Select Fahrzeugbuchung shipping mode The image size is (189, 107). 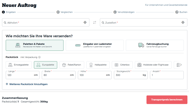point(155,45)
